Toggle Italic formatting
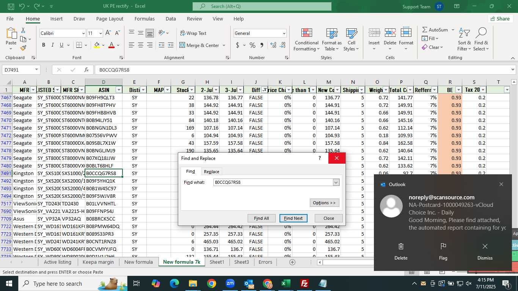 [53, 45]
